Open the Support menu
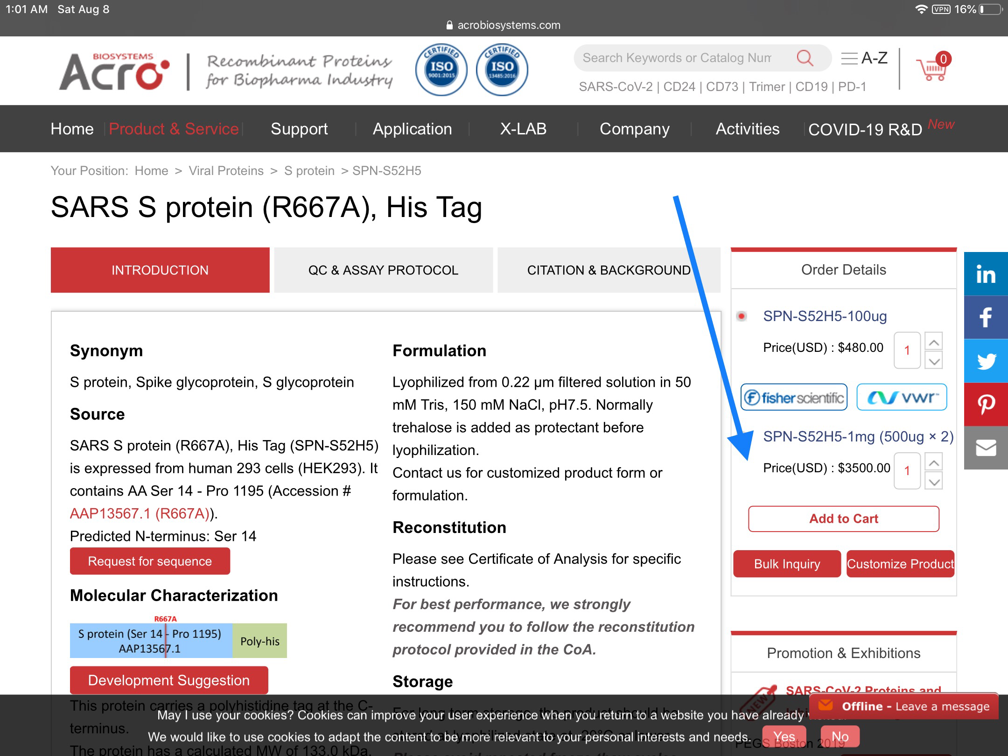 (x=299, y=129)
